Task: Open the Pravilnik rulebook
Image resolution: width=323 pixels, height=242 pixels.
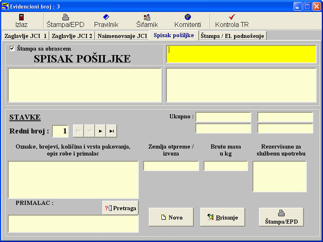Action: pyautogui.click(x=106, y=21)
